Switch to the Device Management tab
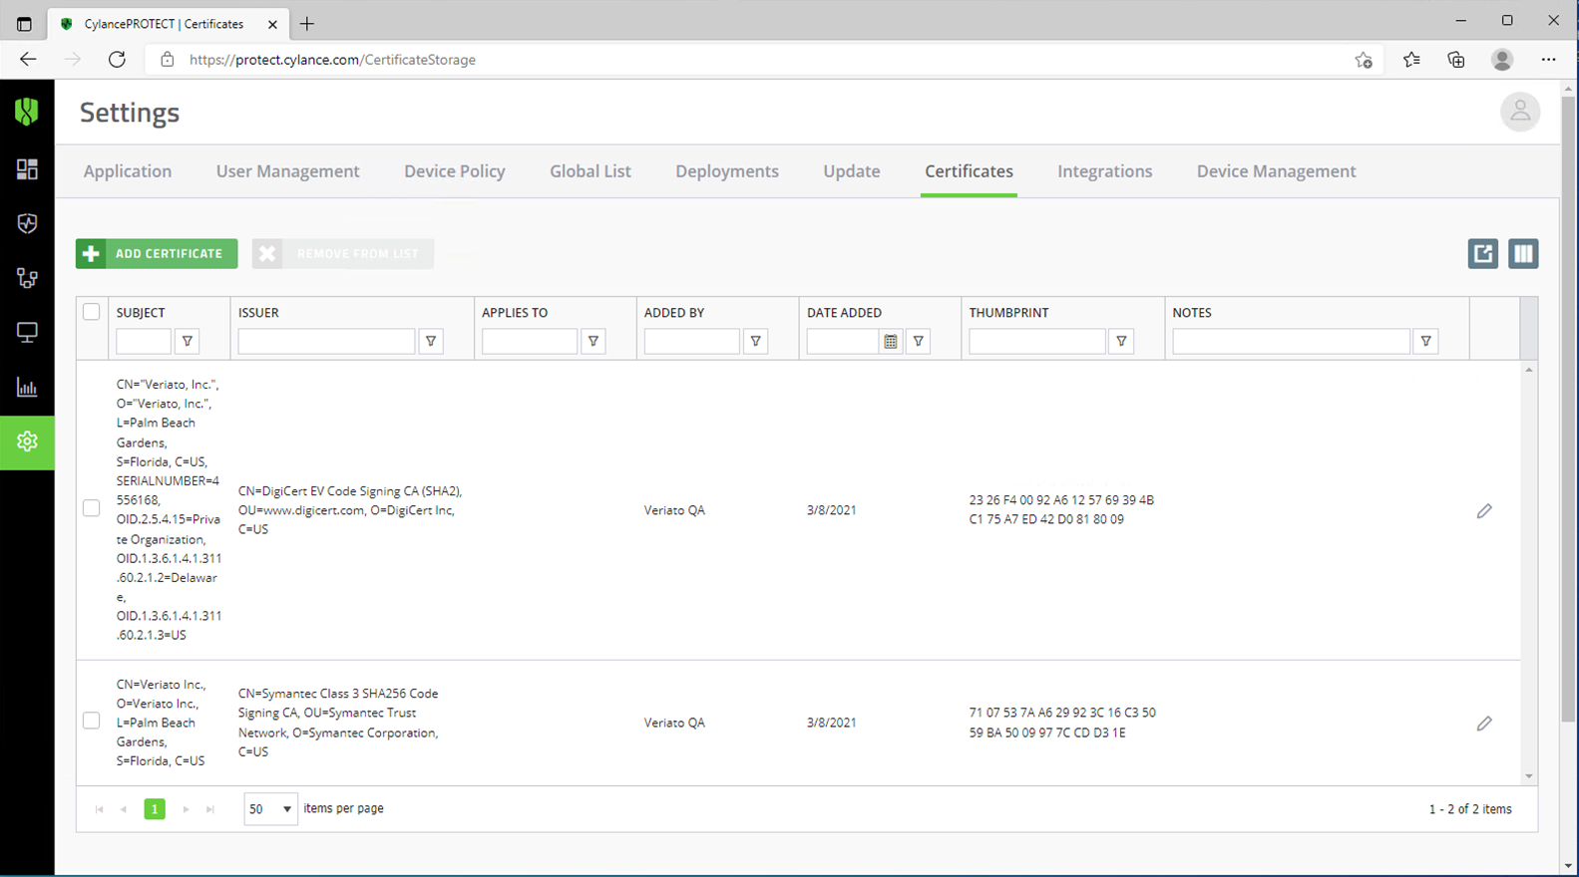Screen dimensions: 1579x877 pyautogui.click(x=1276, y=171)
